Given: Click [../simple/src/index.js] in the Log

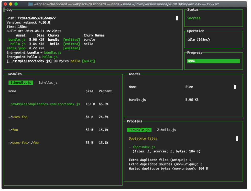Looking at the screenshot, I should (x=29, y=61).
